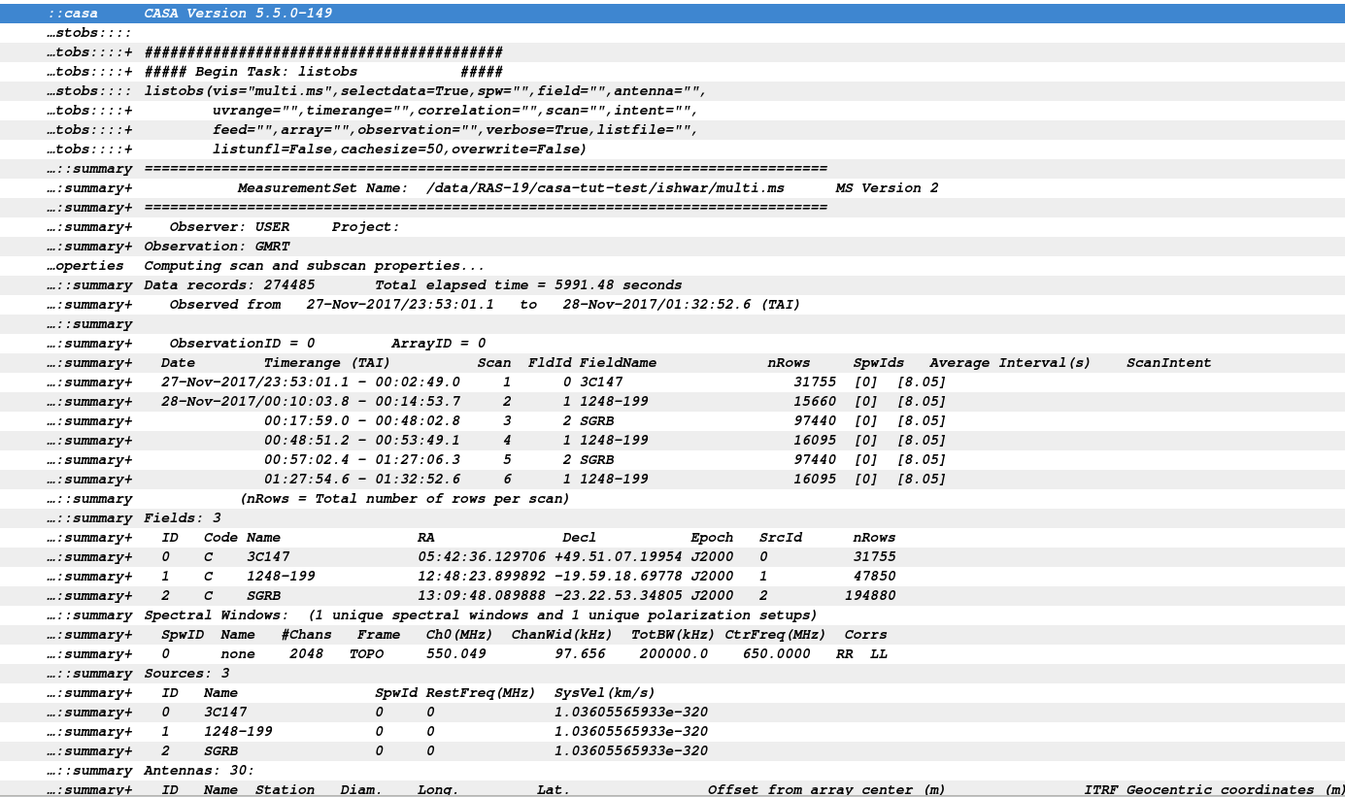This screenshot has width=1345, height=797.
Task: Click the MeasurementSet Name row
Action: tap(672, 188)
